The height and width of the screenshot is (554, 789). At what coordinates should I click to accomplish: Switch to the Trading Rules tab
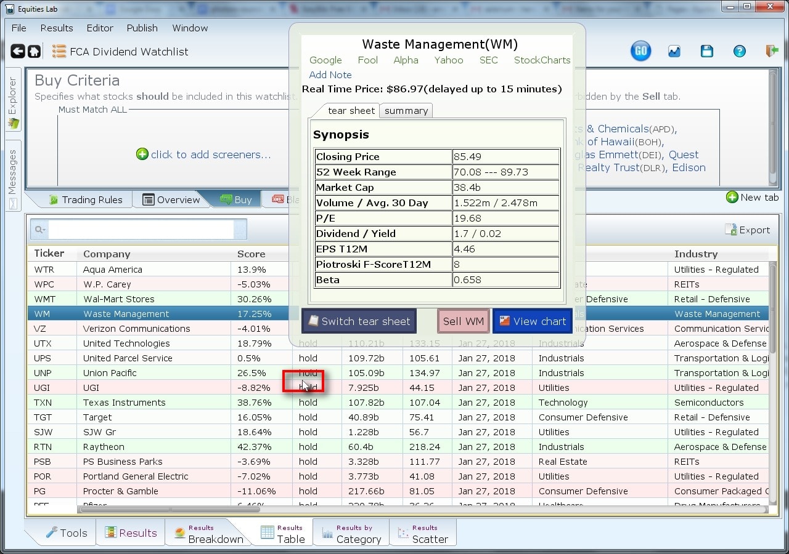coord(86,199)
